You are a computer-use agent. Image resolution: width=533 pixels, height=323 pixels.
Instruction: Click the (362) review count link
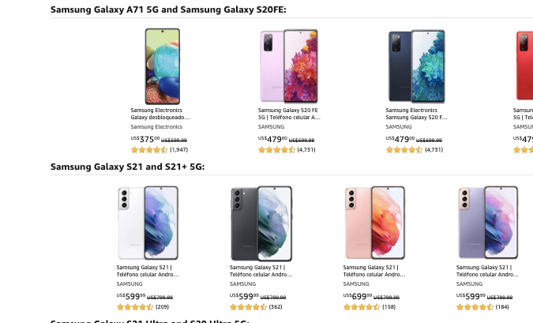tap(276, 306)
